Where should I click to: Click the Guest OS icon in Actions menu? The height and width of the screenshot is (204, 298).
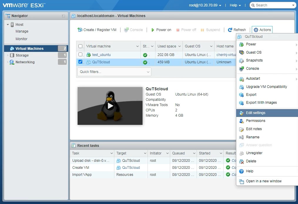[242, 52]
